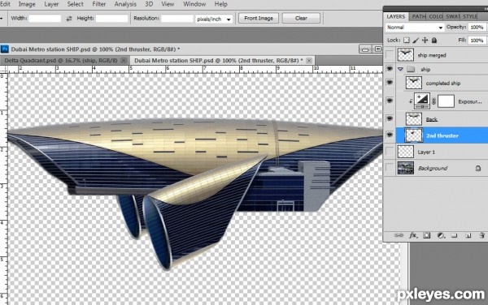Open the Filter menu
488x305 pixels.
[x=98, y=4]
